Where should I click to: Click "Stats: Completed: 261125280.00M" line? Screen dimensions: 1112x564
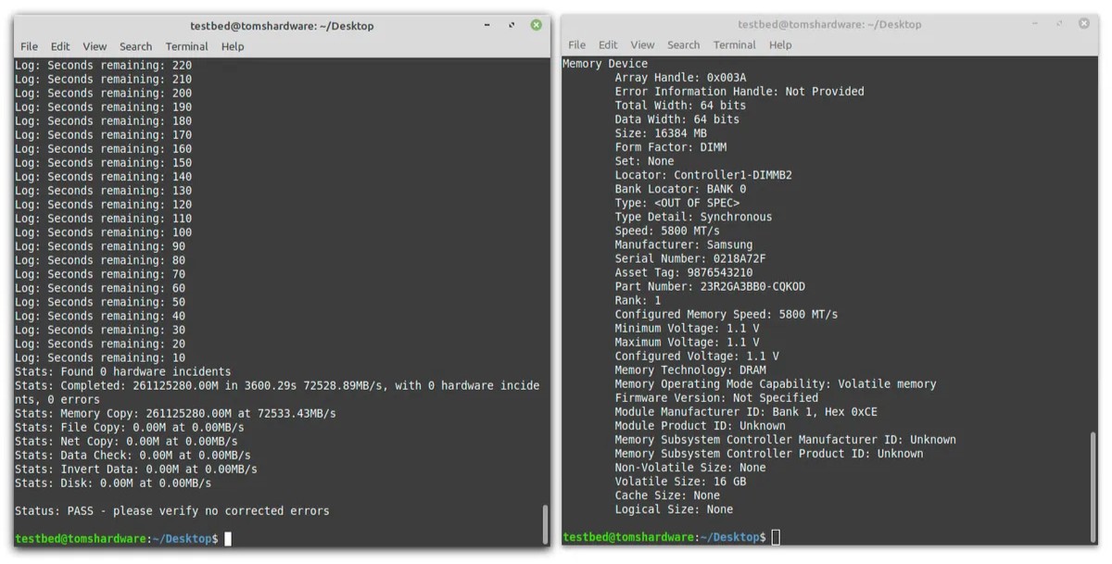[277, 392]
